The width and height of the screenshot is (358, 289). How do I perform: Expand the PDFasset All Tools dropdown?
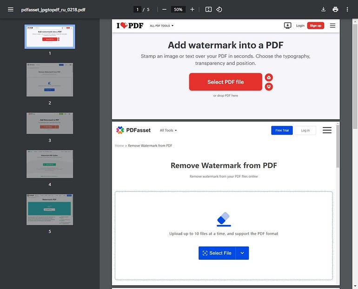coord(168,130)
